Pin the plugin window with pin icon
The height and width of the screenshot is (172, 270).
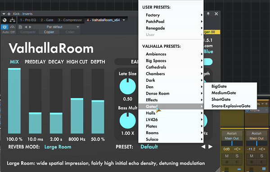click(x=208, y=14)
